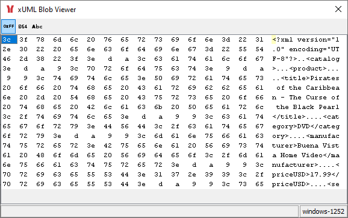Click the empty status bar message field
This screenshot has width=348, height=218.
[x=149, y=211]
